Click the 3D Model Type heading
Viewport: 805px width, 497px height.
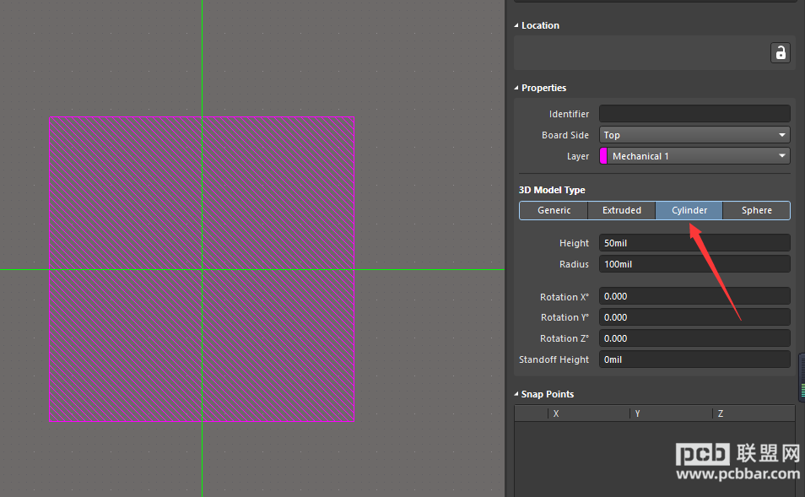(x=551, y=190)
